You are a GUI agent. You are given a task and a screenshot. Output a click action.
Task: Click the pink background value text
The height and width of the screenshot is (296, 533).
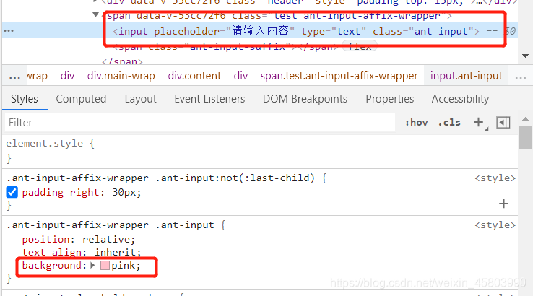pyautogui.click(x=123, y=266)
